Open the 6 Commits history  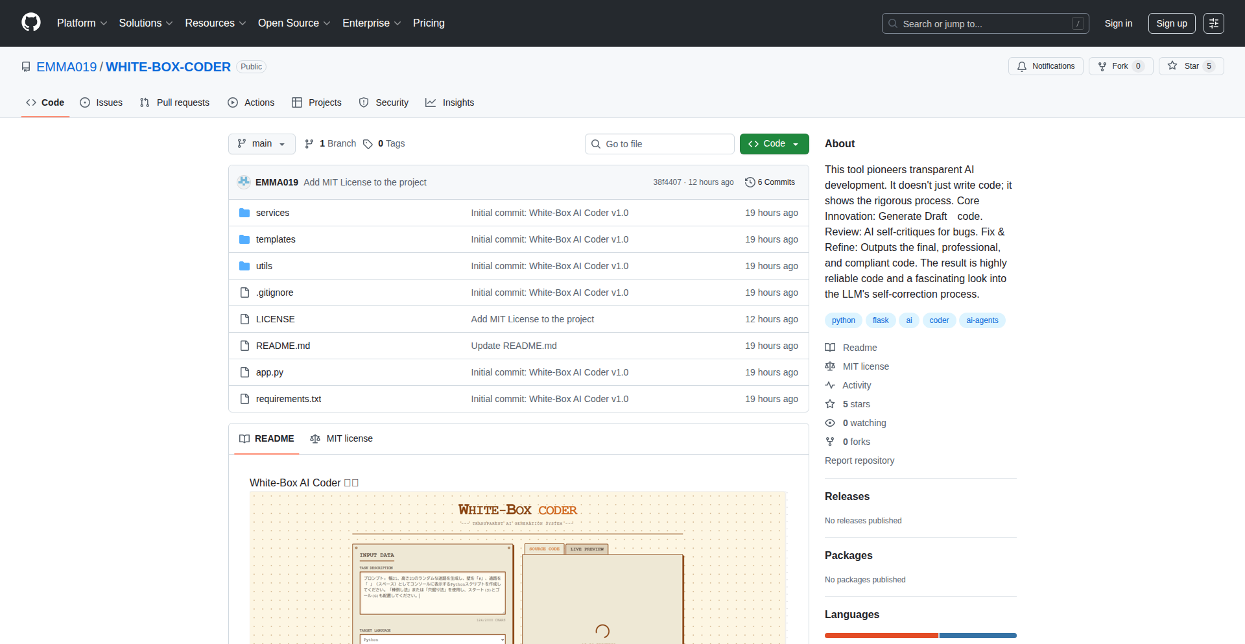pyautogui.click(x=770, y=182)
